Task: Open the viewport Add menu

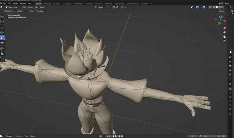Action: point(36,7)
